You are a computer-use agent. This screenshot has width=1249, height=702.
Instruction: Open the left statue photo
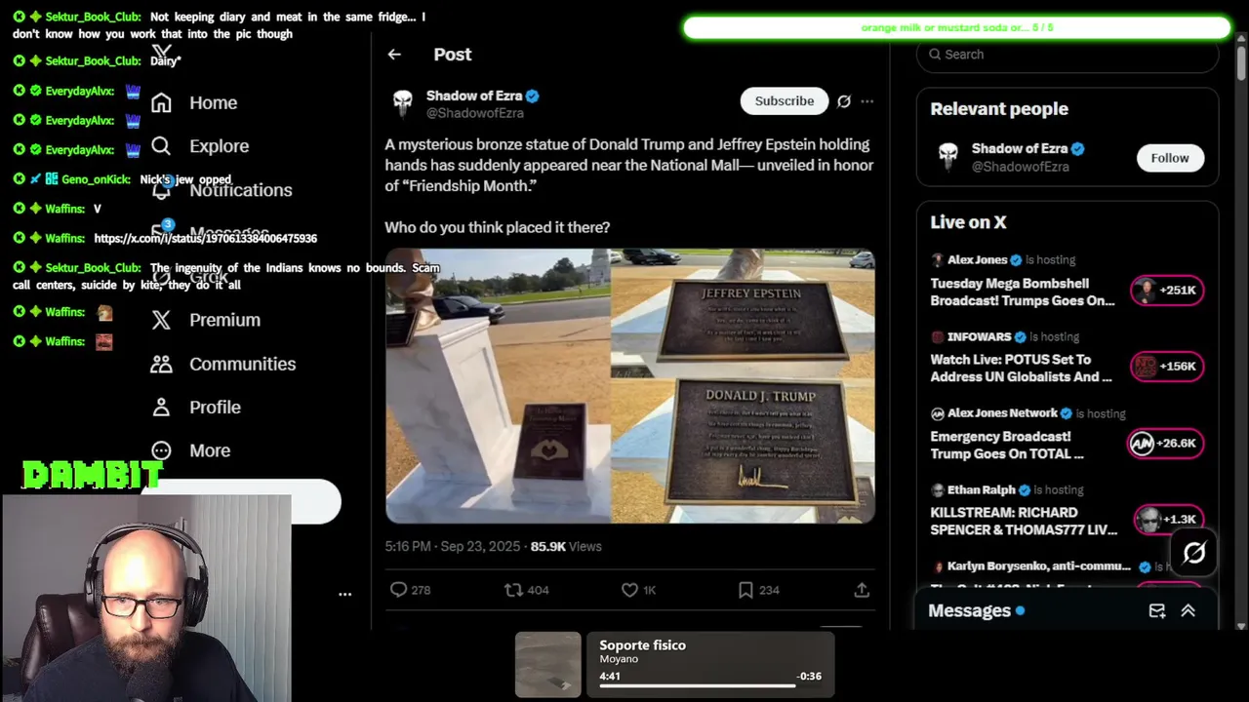[498, 386]
